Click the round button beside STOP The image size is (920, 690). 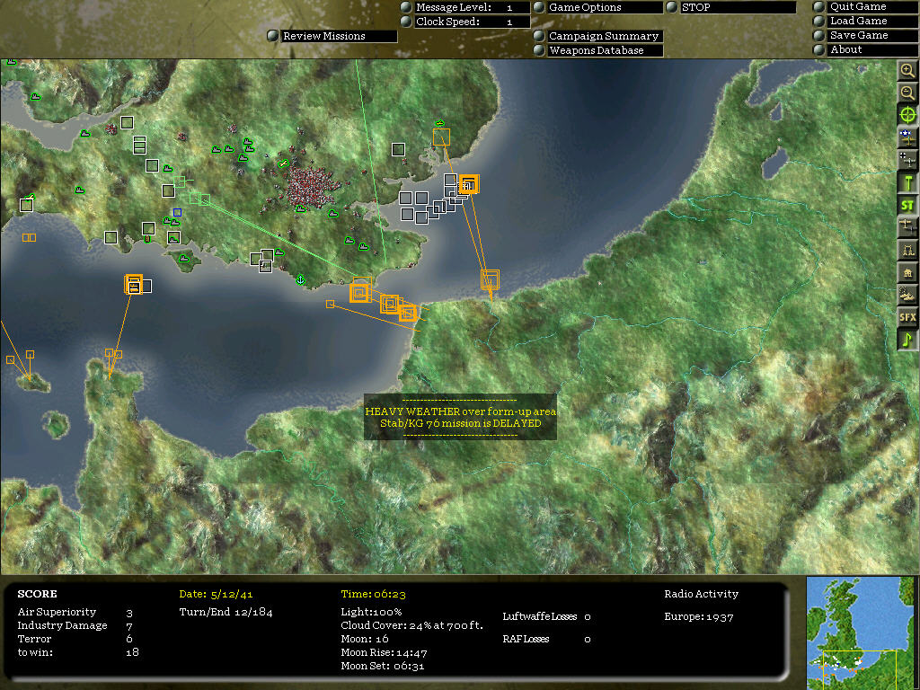(672, 7)
